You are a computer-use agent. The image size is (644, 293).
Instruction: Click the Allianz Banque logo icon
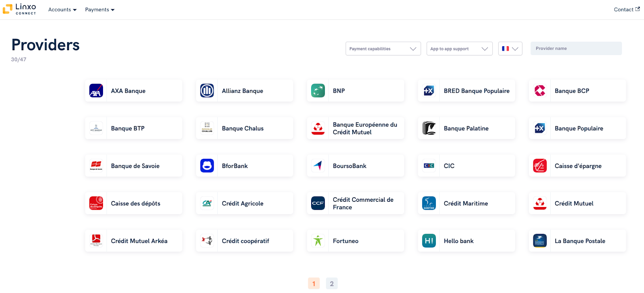207,91
